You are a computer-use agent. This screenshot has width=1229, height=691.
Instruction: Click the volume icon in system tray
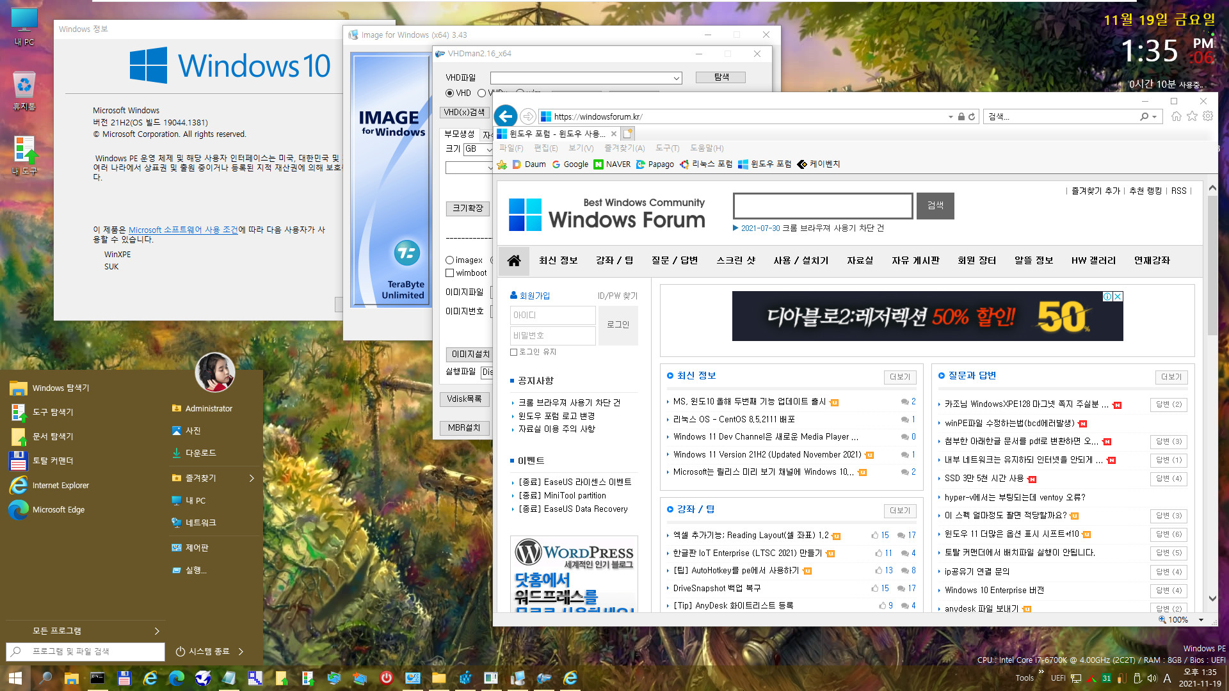(x=1152, y=678)
